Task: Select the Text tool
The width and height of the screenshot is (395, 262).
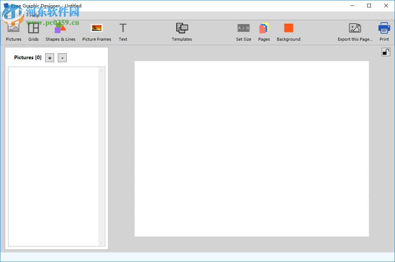Action: click(x=123, y=32)
